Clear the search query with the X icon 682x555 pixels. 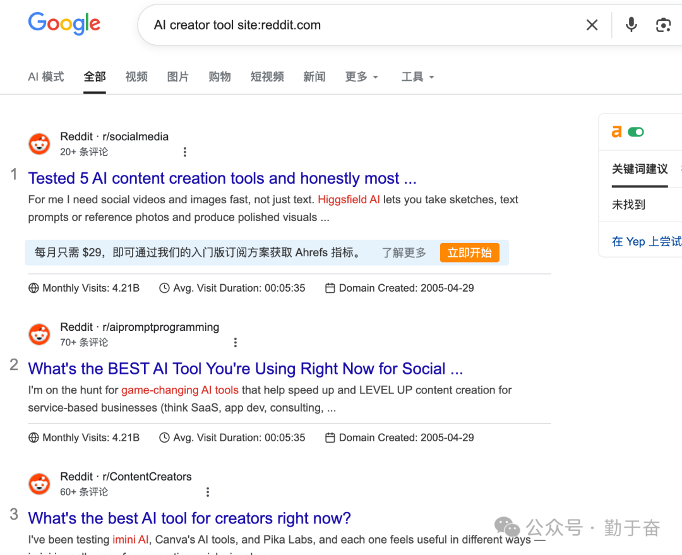click(x=592, y=25)
